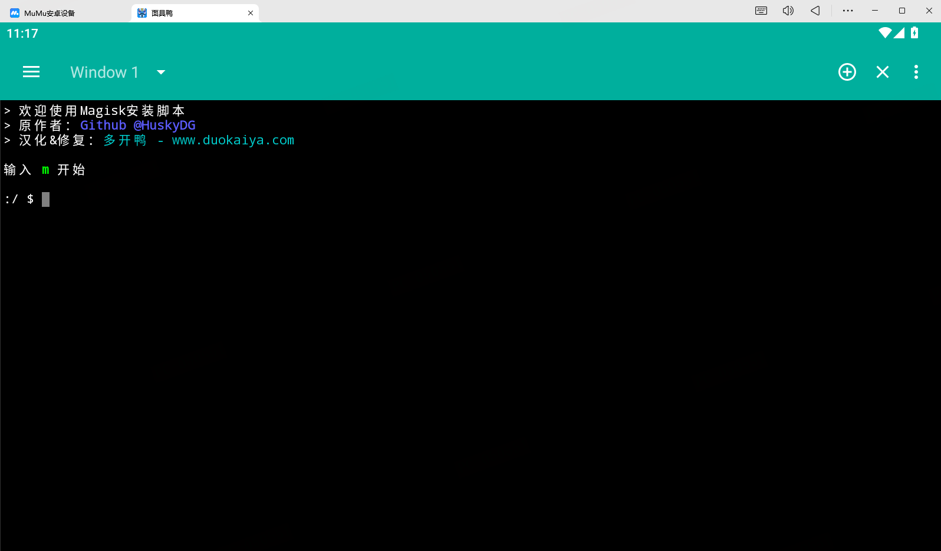Open the three-dot overflow menu
This screenshot has height=551, width=941.
pos(916,72)
